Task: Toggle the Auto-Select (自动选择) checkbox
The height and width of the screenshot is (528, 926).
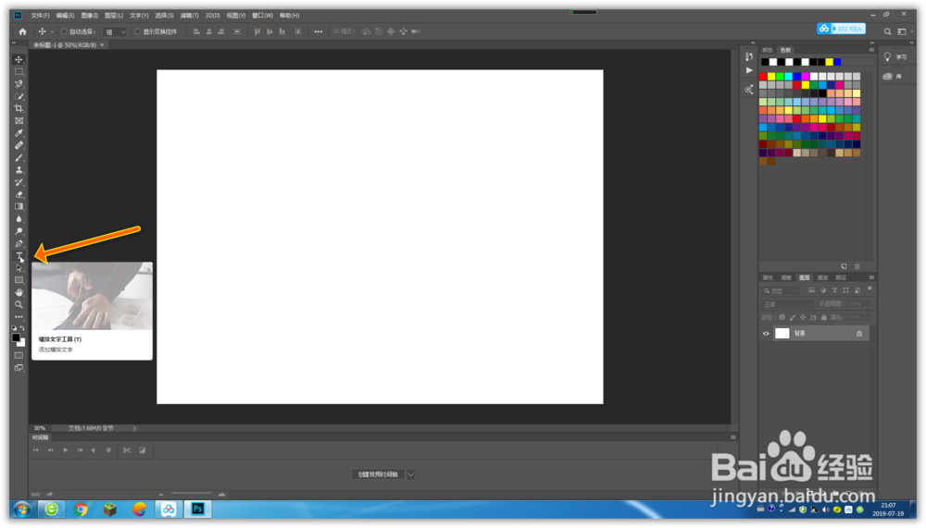Action: click(x=64, y=31)
